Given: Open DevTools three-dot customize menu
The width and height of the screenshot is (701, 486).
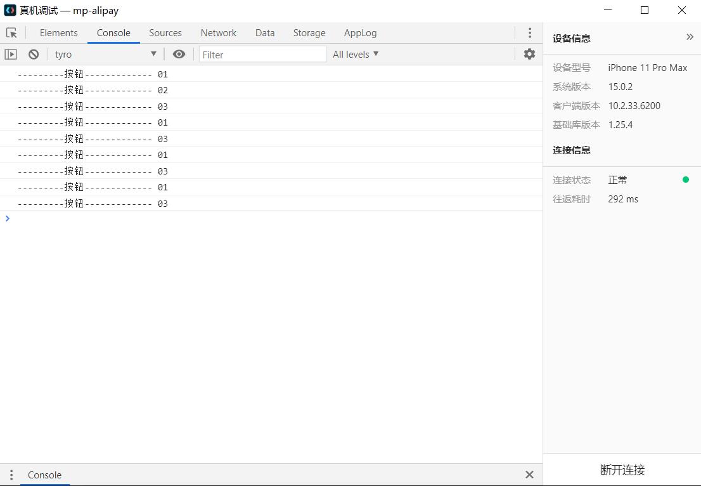Looking at the screenshot, I should click(530, 33).
